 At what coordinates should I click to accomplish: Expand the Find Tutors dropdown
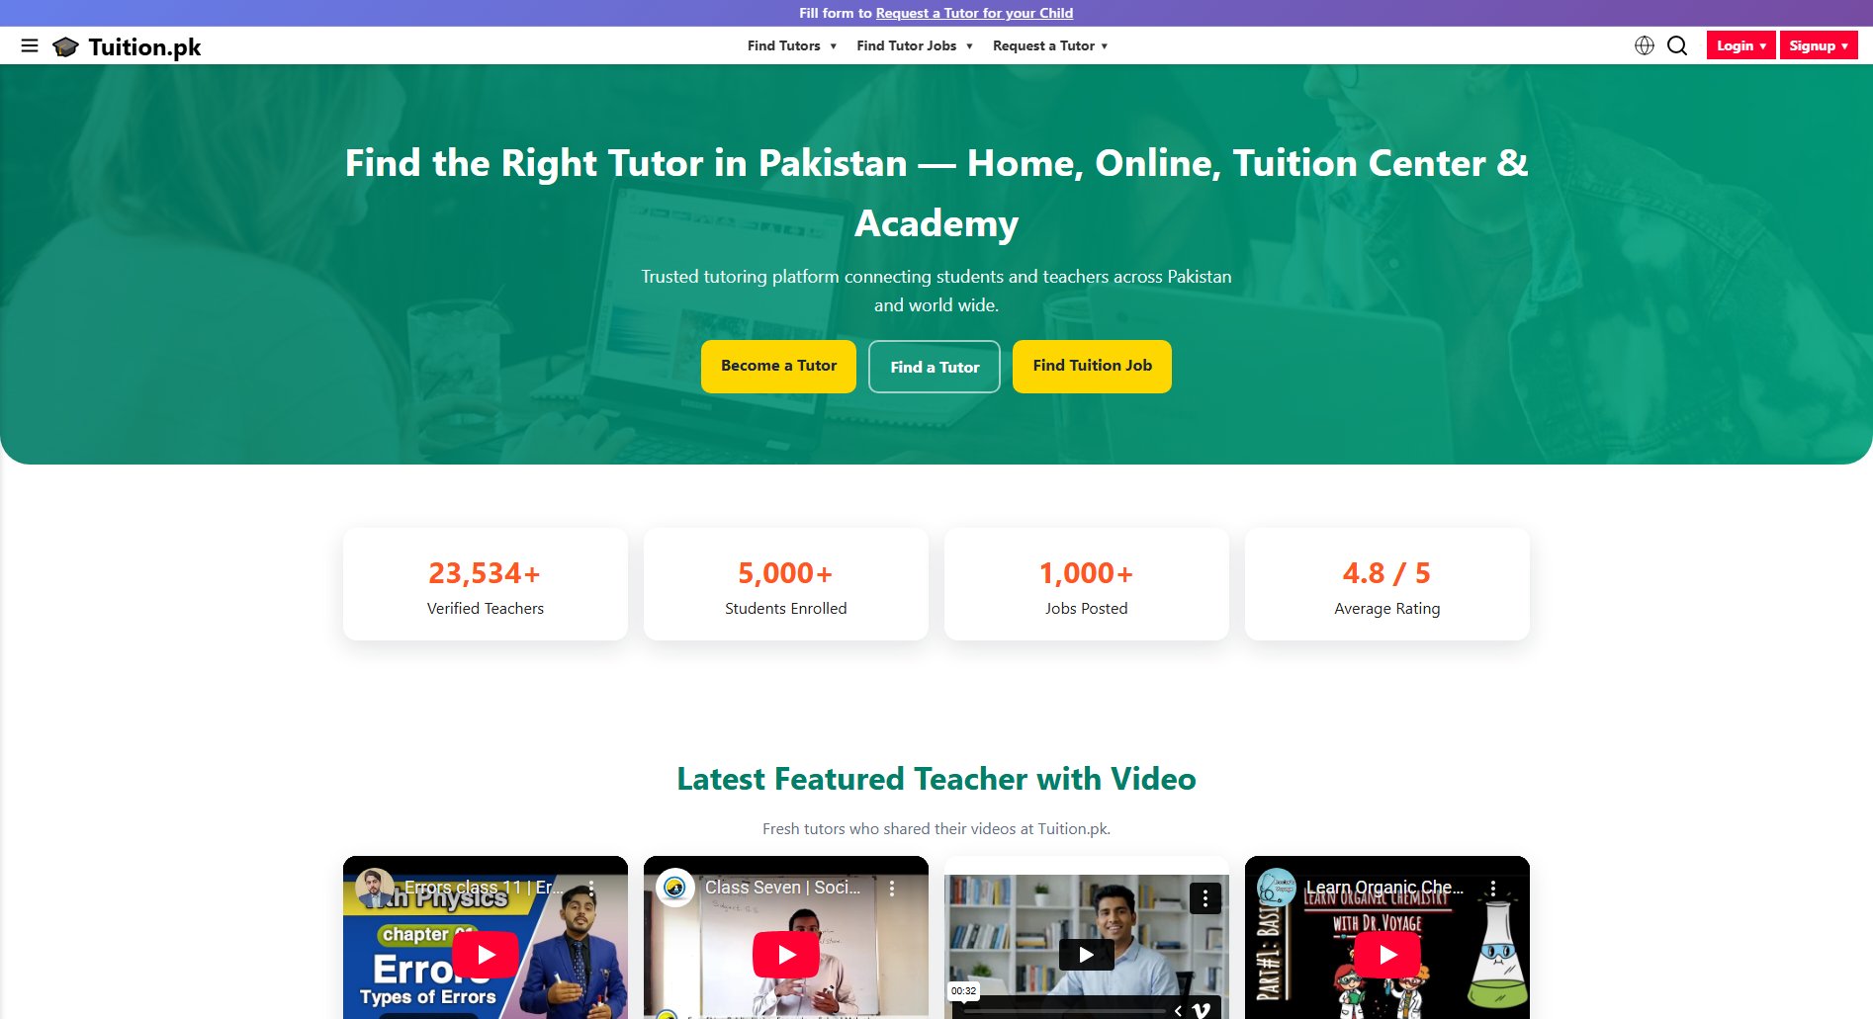point(791,45)
